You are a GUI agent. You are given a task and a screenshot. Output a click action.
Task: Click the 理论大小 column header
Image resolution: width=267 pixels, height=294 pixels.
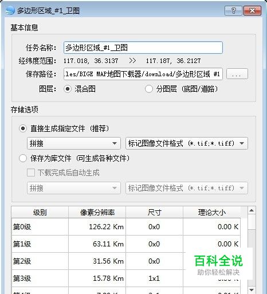pyautogui.click(x=212, y=212)
